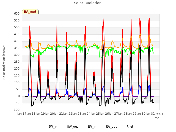The image size is (176, 132).
Task: Click the -50 y-axis tick label
Action: coord(17,103)
